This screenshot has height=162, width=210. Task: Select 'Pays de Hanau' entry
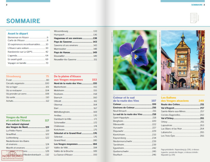pos(75,52)
